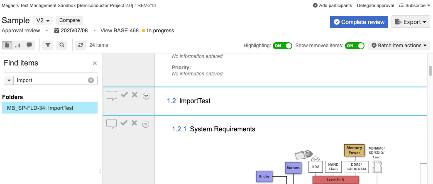Approve the System Requirements item with checkmark

(x=124, y=123)
